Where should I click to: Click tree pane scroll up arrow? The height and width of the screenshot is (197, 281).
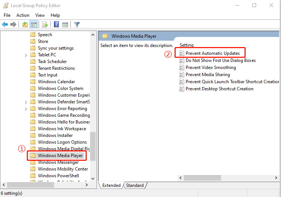tap(93, 35)
